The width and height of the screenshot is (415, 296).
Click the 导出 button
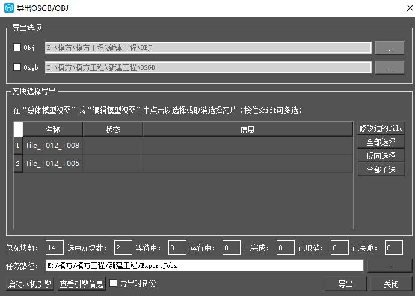(x=346, y=284)
